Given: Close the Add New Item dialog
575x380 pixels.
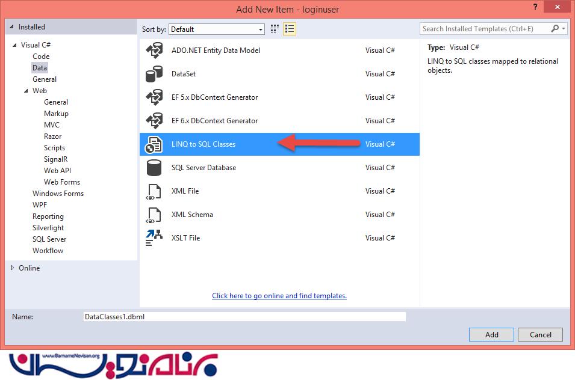Looking at the screenshot, I should tap(557, 7).
